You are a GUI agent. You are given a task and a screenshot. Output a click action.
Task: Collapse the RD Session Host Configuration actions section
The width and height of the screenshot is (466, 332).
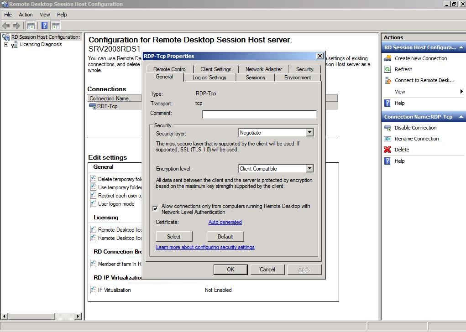point(461,47)
